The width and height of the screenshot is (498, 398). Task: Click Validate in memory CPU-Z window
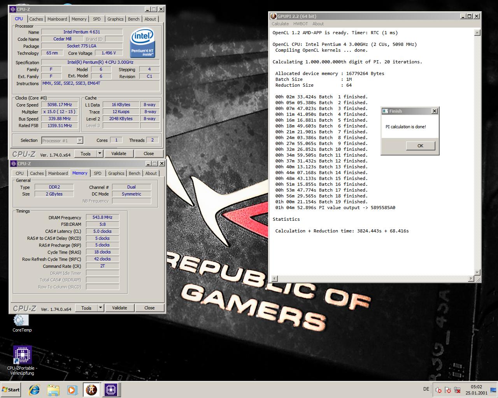point(119,308)
